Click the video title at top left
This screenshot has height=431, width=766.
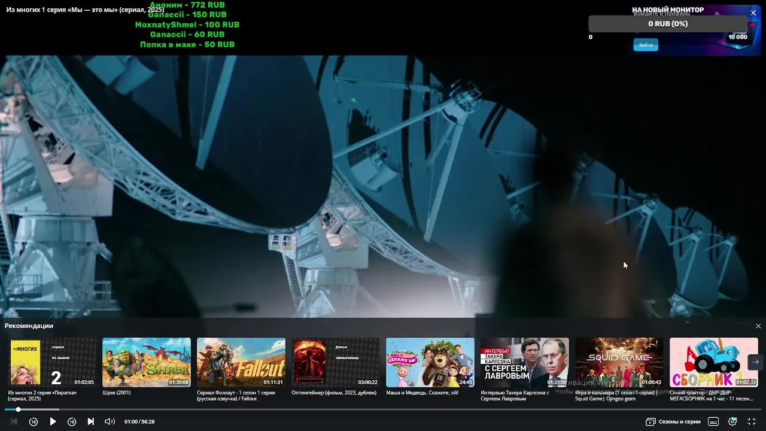85,10
